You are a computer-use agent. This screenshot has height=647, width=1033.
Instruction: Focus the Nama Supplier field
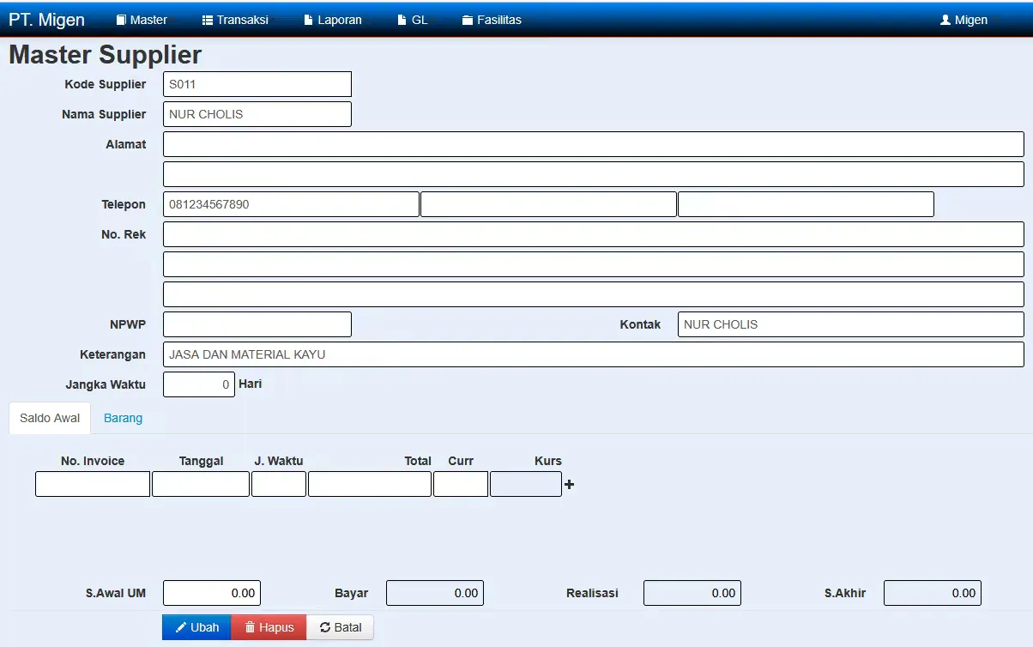(257, 114)
